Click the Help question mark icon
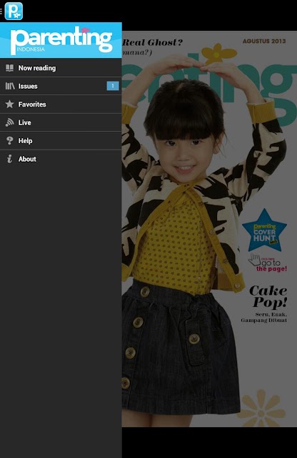 (9, 140)
